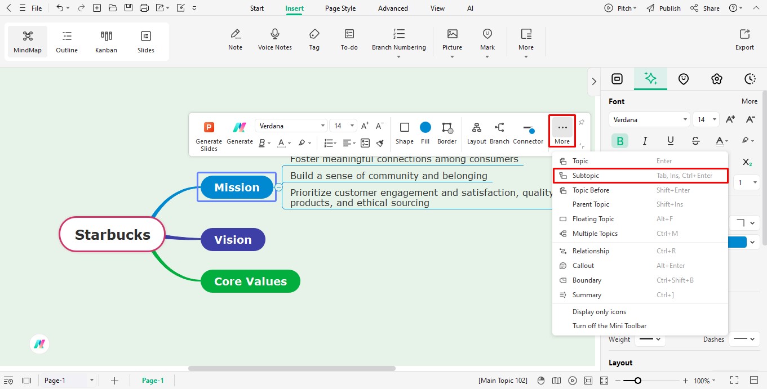Switch to Kanban view
Viewport: 767px width, 389px height.
pos(106,42)
